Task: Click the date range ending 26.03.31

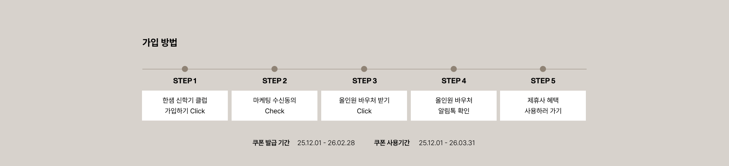Action: 447,143
